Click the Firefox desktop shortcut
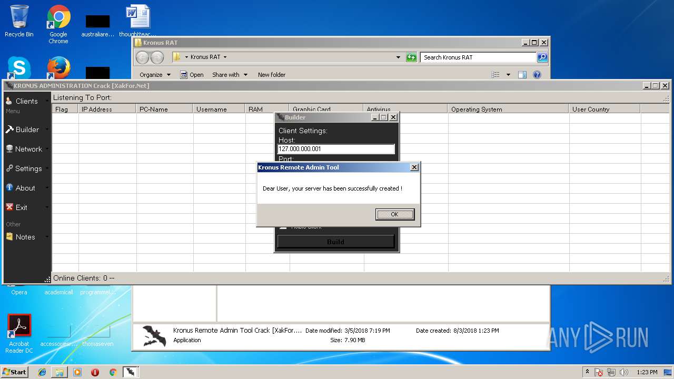This screenshot has width=674, height=379. 58,68
